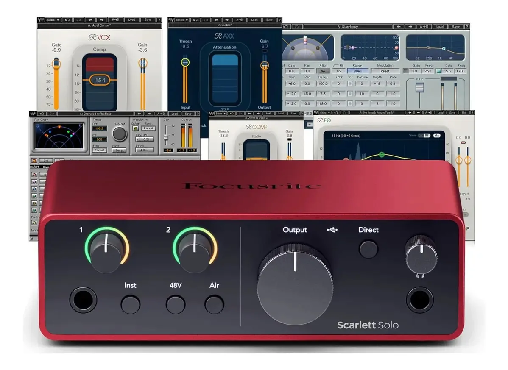508x370 pixels.
Task: Open Skins dropdown in RComp window
Action: tap(221, 113)
